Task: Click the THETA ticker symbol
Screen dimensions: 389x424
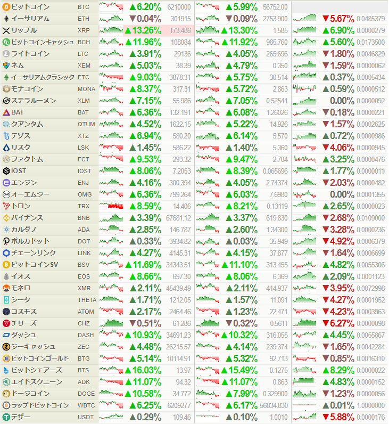Action: click(x=87, y=300)
